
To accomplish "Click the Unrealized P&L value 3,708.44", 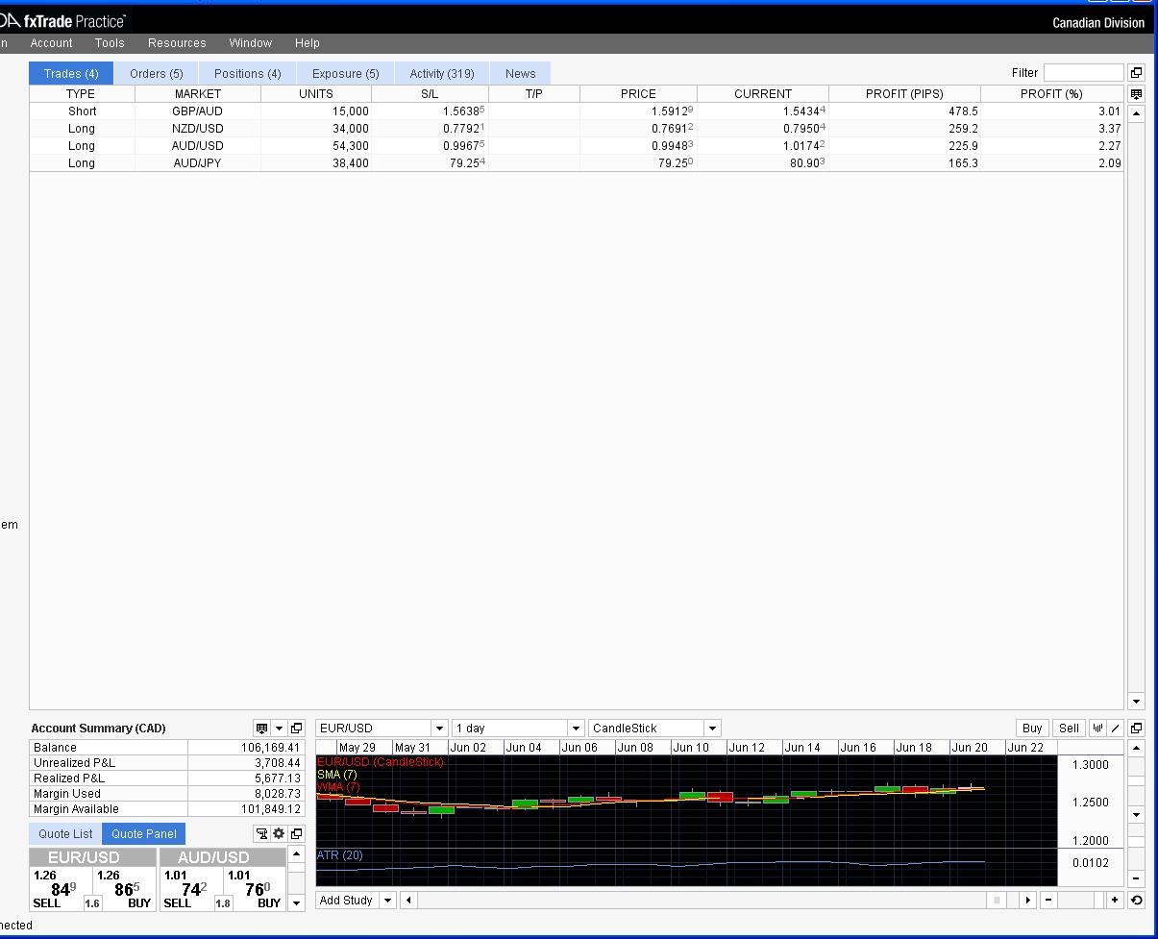I will 246,763.
